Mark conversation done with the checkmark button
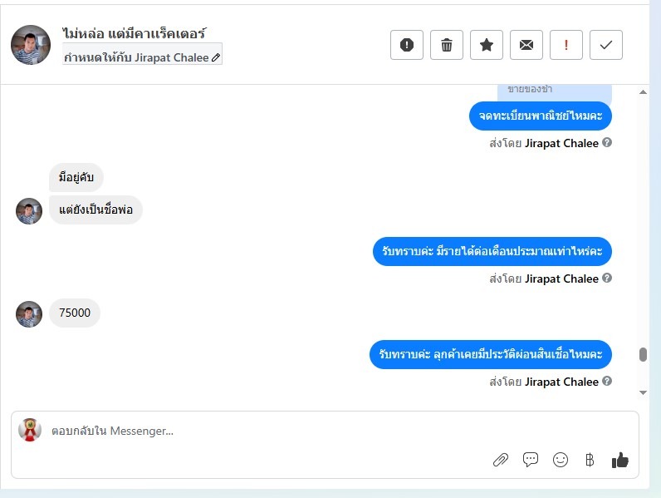This screenshot has width=661, height=498. tap(605, 45)
